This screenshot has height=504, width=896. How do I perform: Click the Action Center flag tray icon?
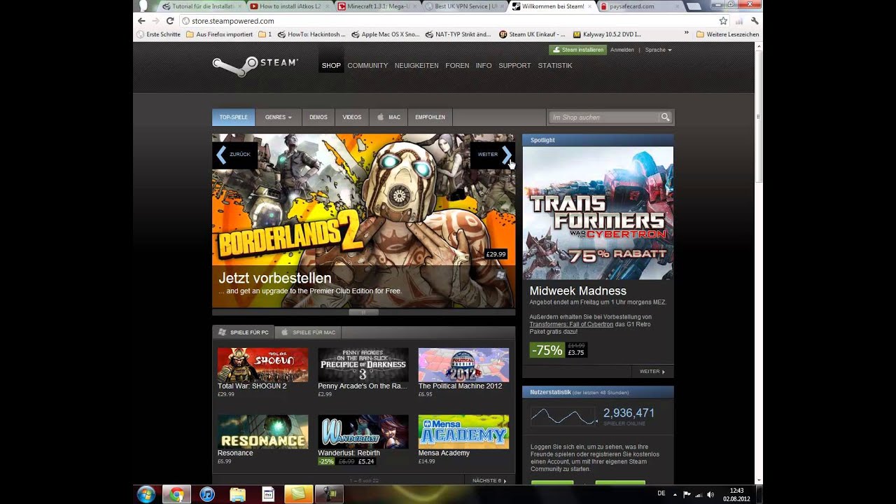[687, 494]
